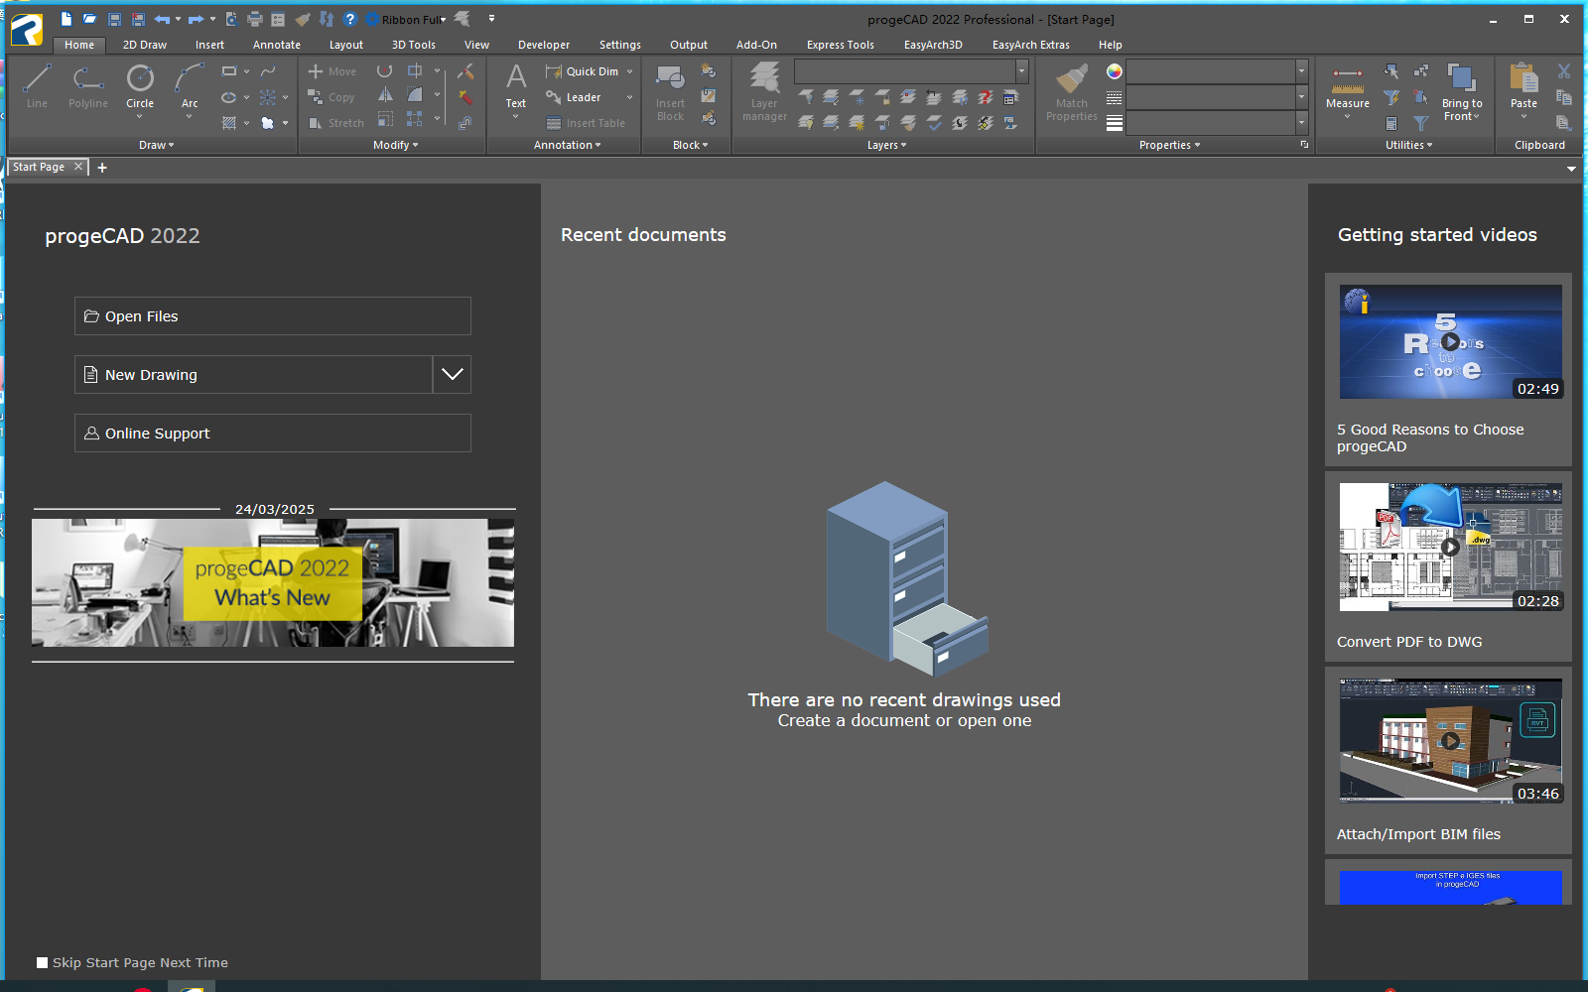Image resolution: width=1588 pixels, height=992 pixels.
Task: Click the Quick Calculator icon in Utilities
Action: click(1391, 123)
